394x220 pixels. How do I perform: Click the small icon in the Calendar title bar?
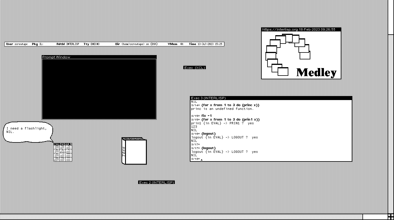pyautogui.click(x=70, y=144)
